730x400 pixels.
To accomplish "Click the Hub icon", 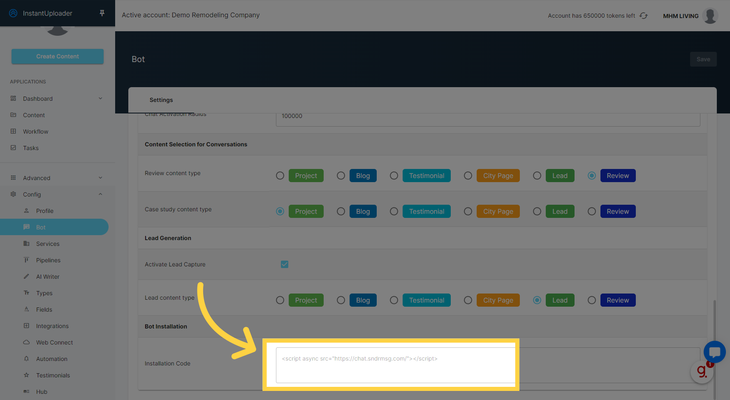I will tap(26, 392).
